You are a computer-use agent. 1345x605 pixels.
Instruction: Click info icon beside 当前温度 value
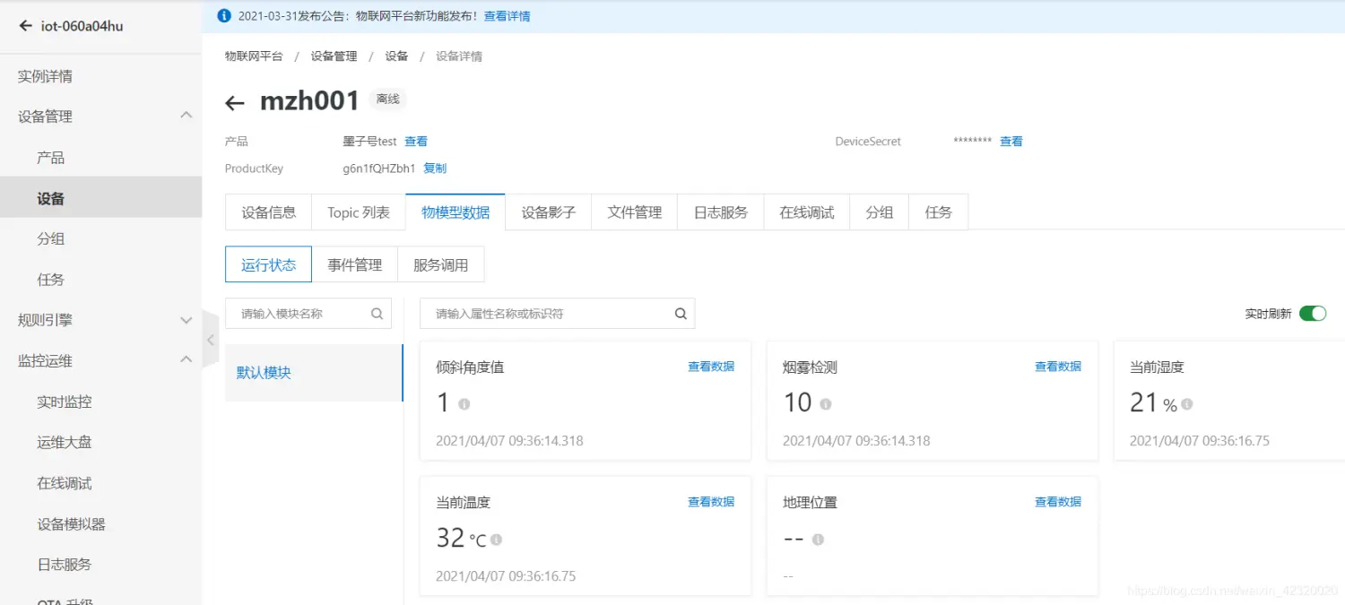point(496,540)
